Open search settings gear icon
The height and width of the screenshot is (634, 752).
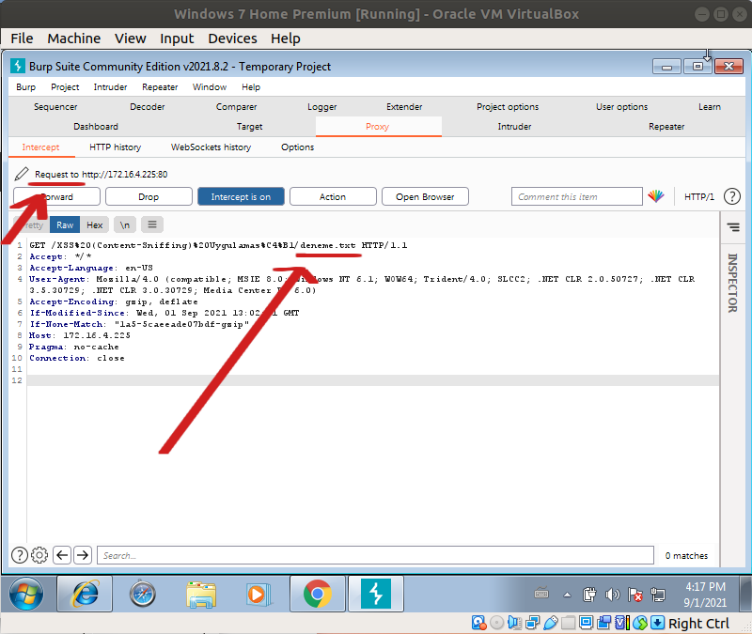click(39, 555)
